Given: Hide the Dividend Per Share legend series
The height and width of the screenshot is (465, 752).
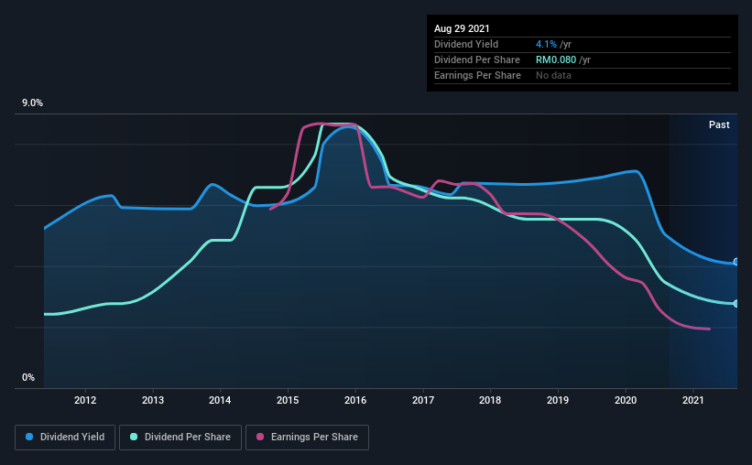Looking at the screenshot, I should point(180,438).
